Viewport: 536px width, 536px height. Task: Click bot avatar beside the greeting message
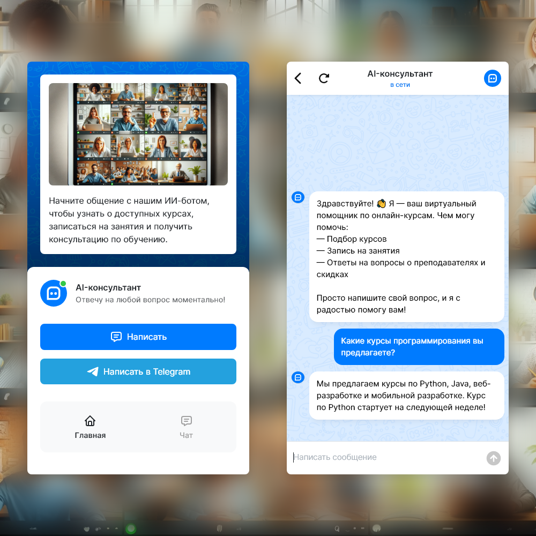297,197
